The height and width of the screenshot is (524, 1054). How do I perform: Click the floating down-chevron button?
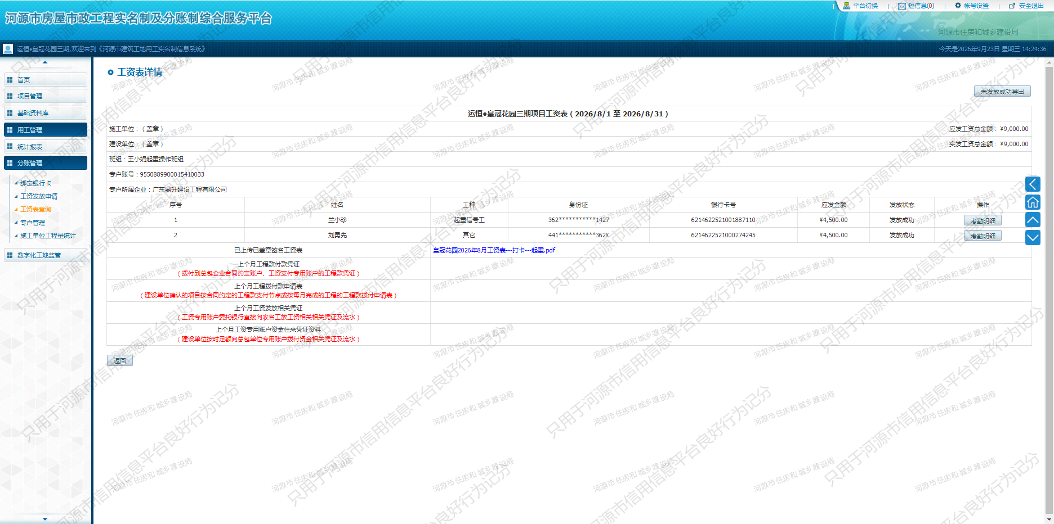(1033, 238)
